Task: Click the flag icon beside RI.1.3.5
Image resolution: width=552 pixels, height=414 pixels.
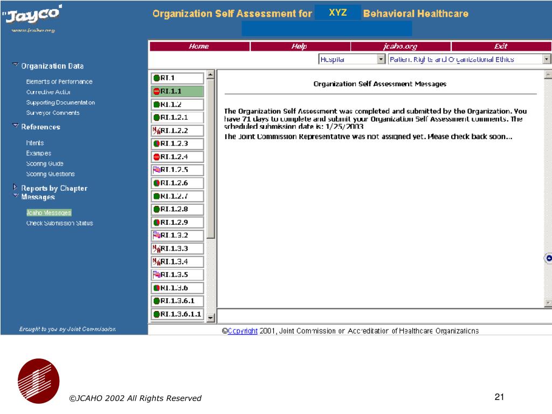Action: (156, 274)
